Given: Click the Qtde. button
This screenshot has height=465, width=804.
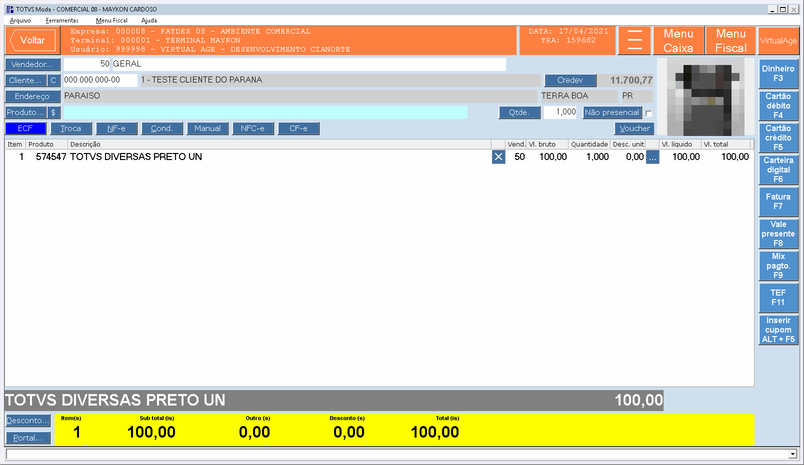Looking at the screenshot, I should [519, 112].
